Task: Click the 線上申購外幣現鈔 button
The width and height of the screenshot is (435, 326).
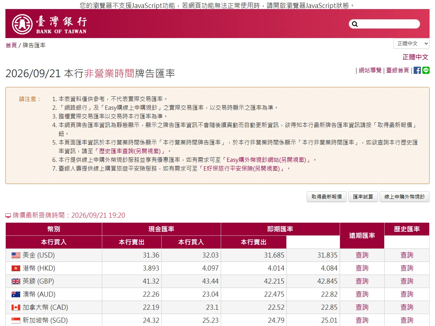Action: point(404,197)
